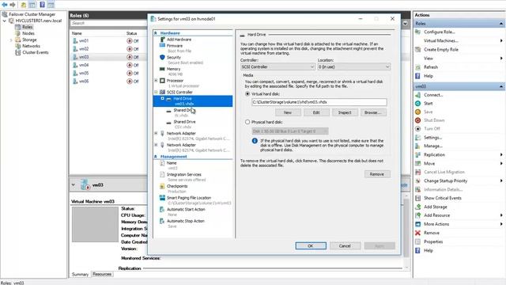Collapse the Hardware section header

tap(156, 33)
